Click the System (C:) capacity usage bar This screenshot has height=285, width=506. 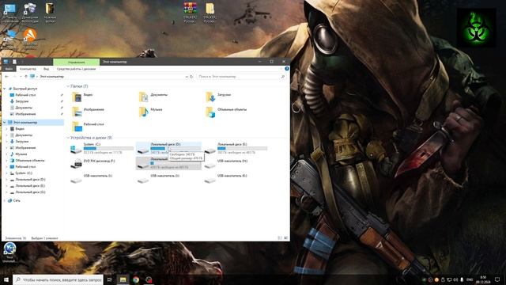pyautogui.click(x=108, y=148)
